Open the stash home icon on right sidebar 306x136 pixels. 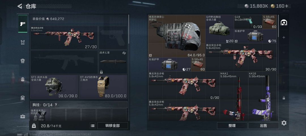coord(284,23)
